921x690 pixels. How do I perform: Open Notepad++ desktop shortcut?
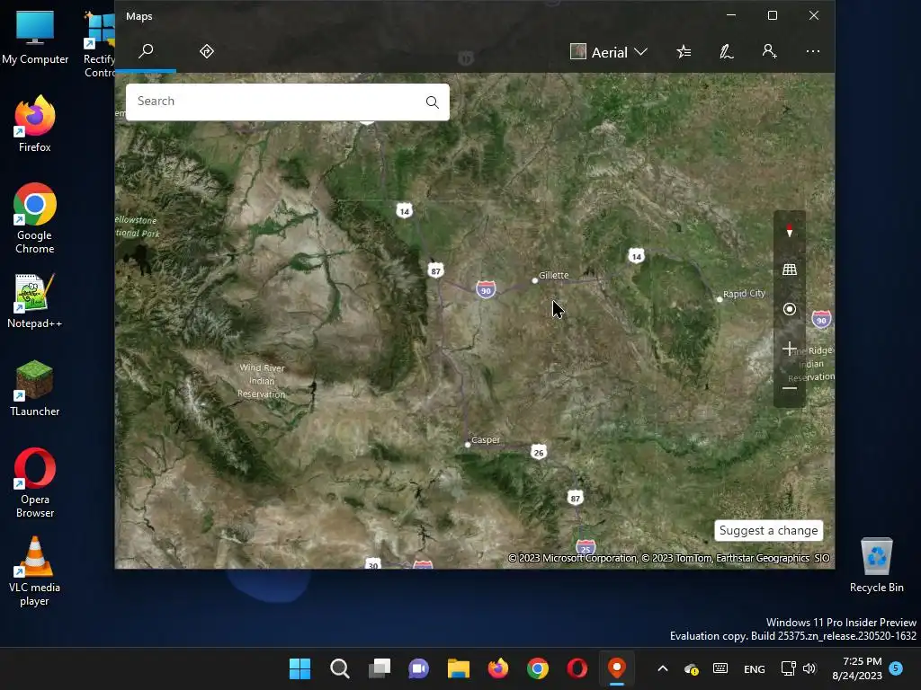click(35, 300)
